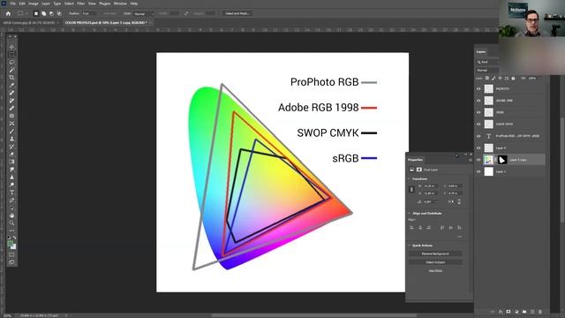Screen dimensions: 565x318
Task: Delete the selected layer
Action: [539, 312]
